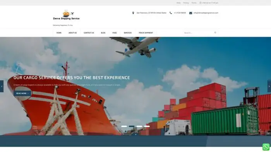The width and height of the screenshot is (271, 152).
Task: Open the HOME menu item
Action: click(59, 33)
